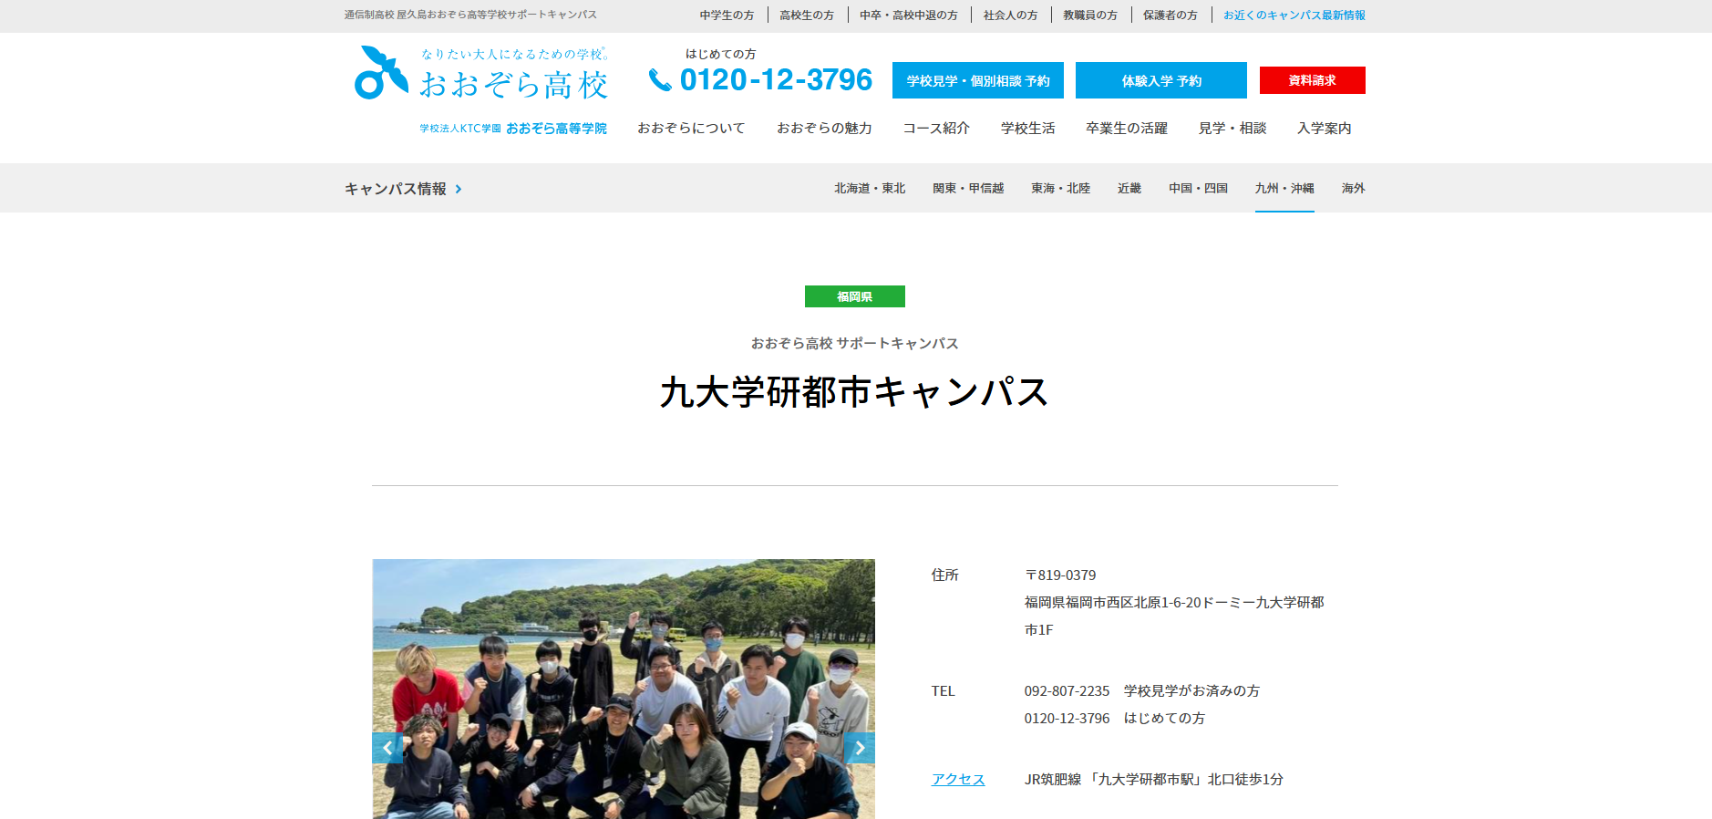Open the お近くのキャンパス最新情報 link
The image size is (1712, 819).
tap(1294, 15)
